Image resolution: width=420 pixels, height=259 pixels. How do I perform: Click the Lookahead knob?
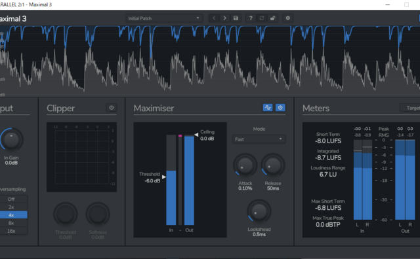tap(259, 211)
